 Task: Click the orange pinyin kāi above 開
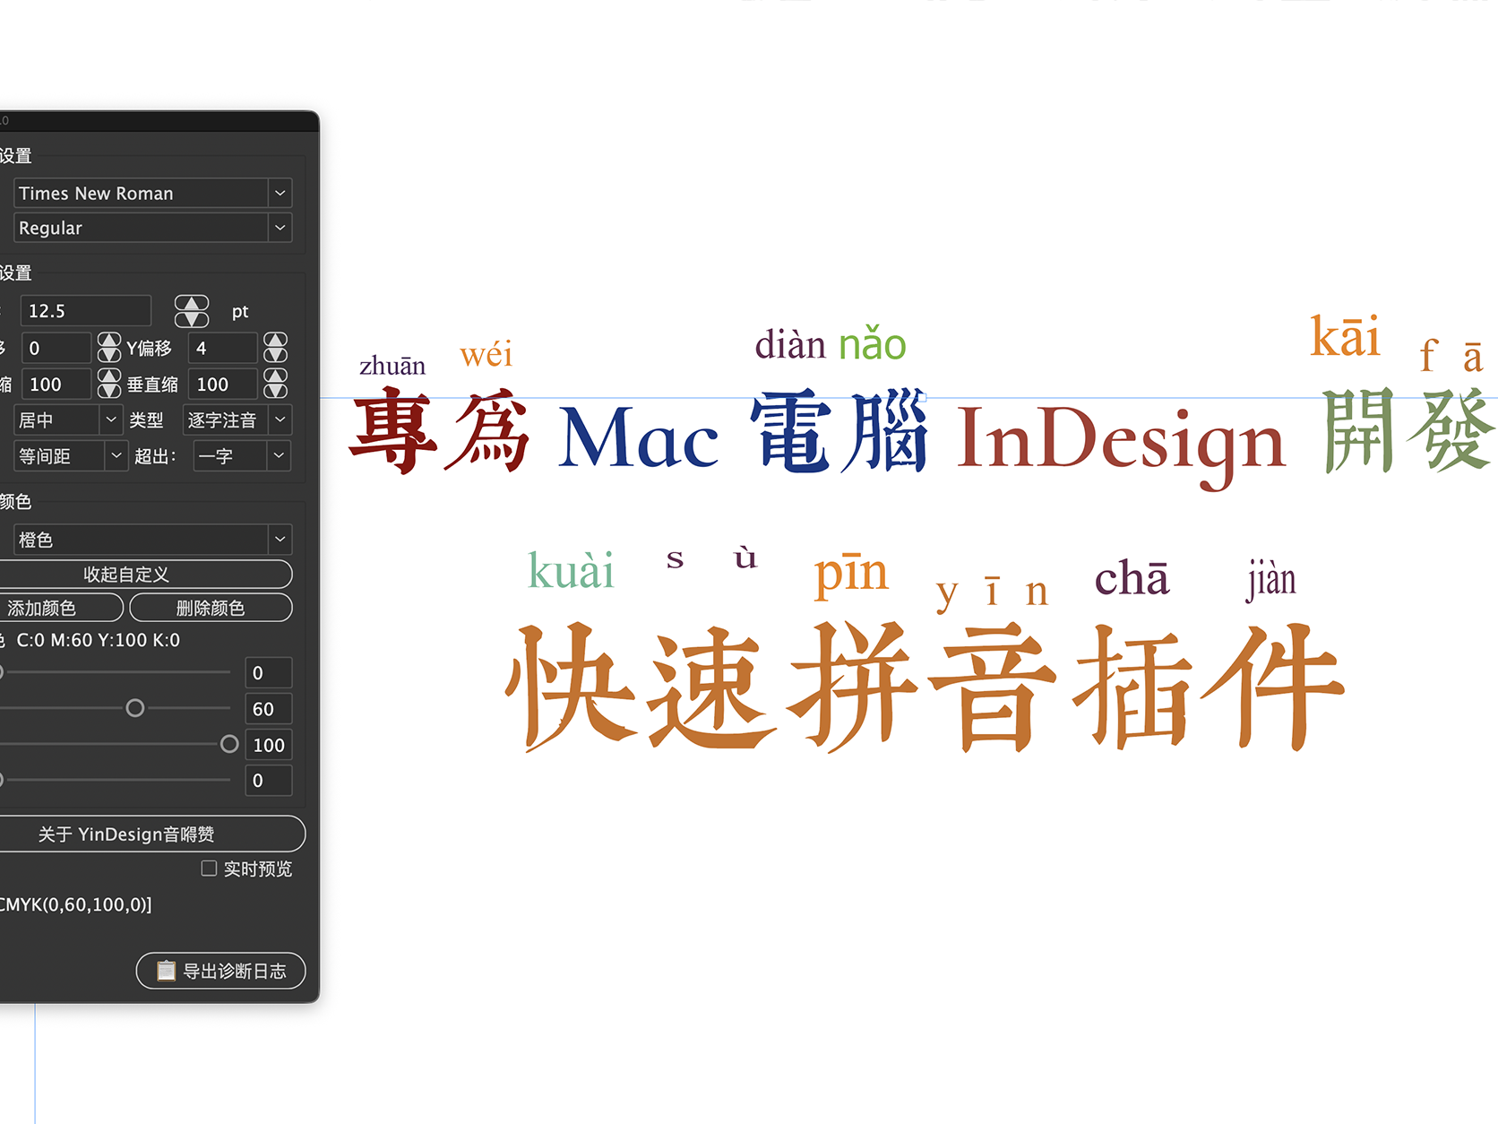point(1345,336)
